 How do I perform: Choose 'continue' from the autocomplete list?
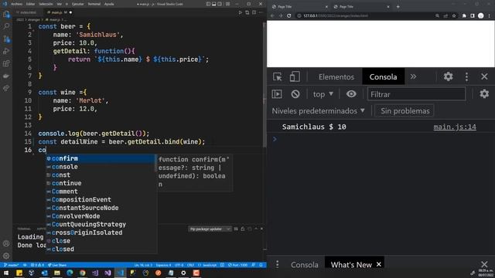pyautogui.click(x=101, y=183)
